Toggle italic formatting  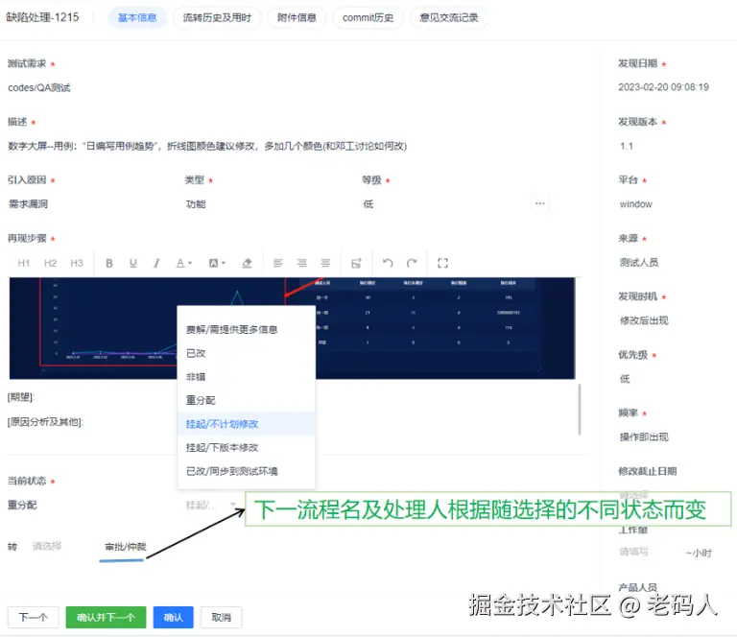tap(156, 263)
